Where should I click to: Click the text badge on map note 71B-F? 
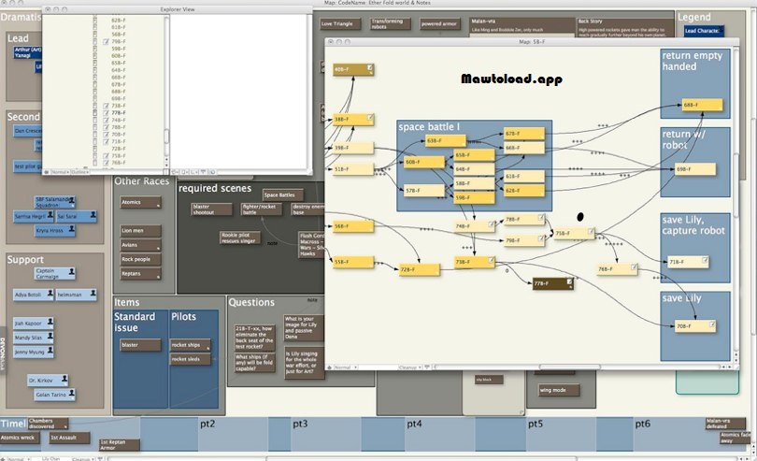(705, 260)
